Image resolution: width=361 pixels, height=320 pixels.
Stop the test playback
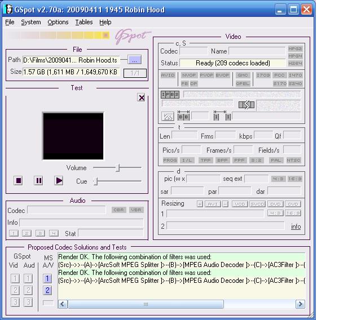[x=18, y=181]
